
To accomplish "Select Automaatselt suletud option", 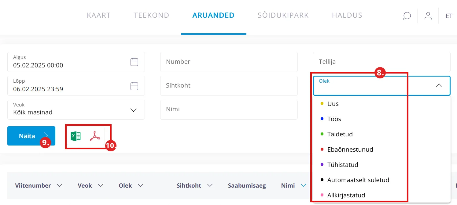I will [x=358, y=180].
